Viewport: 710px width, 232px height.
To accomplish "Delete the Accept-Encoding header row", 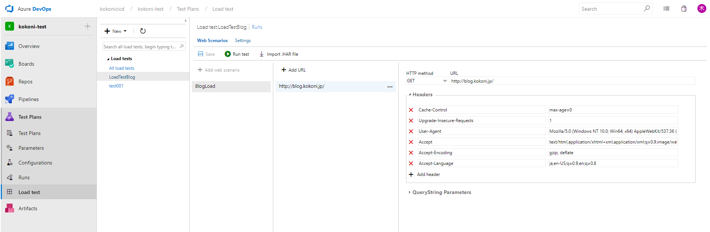I will coord(411,153).
